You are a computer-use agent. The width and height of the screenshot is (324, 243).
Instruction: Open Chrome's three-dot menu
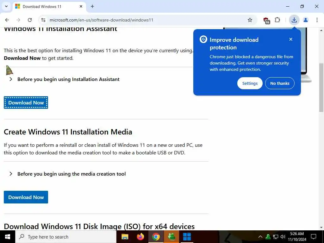pos(317,20)
